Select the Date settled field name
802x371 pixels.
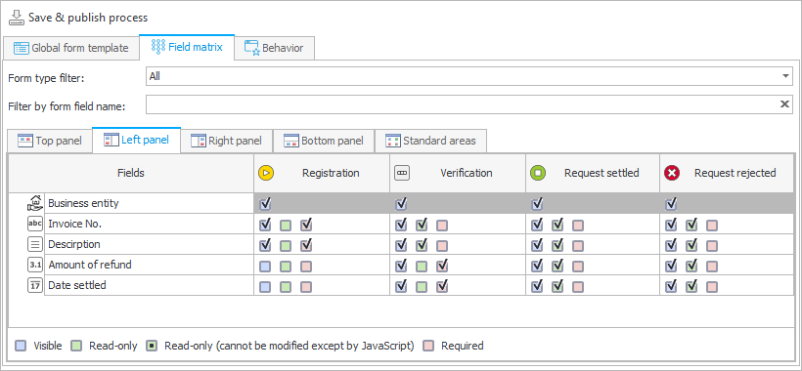pos(77,285)
